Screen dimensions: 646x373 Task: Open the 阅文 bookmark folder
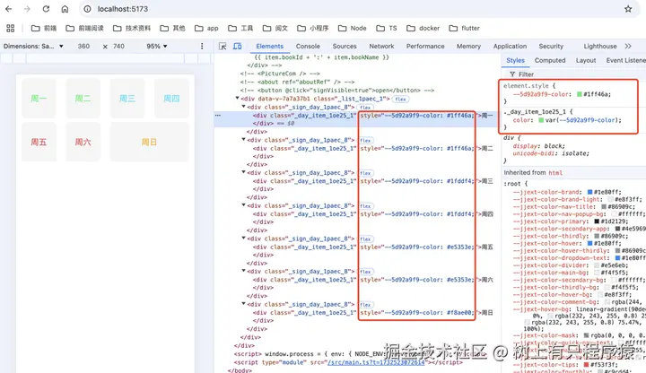pos(275,28)
